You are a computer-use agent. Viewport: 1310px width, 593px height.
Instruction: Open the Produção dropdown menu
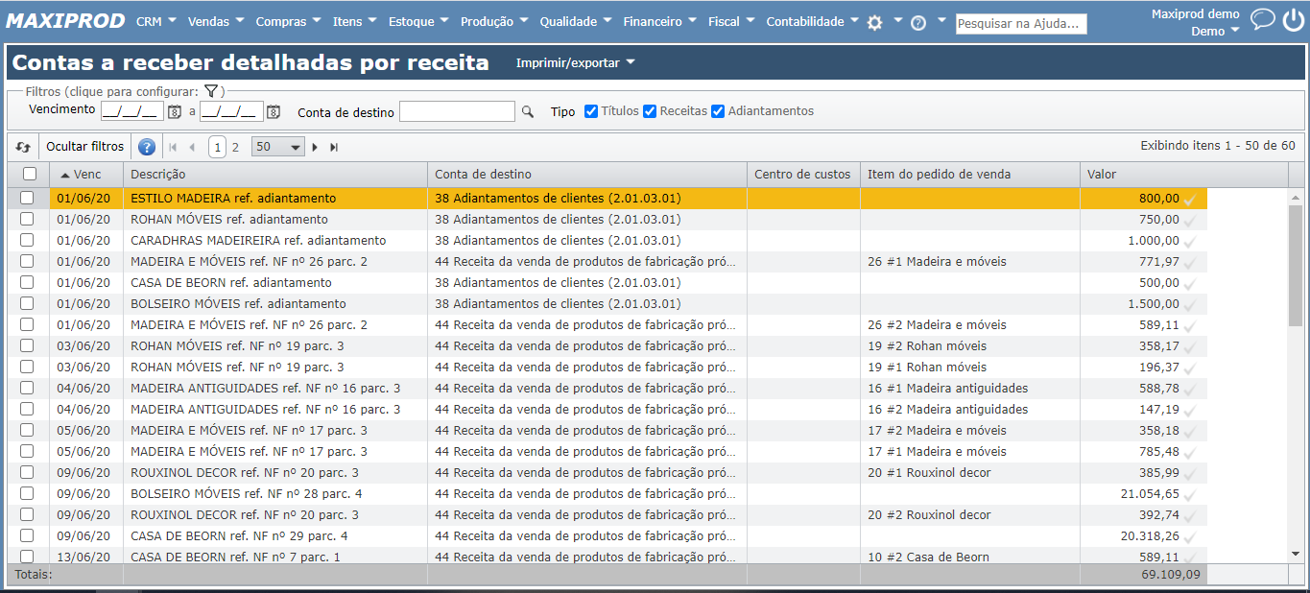(495, 21)
